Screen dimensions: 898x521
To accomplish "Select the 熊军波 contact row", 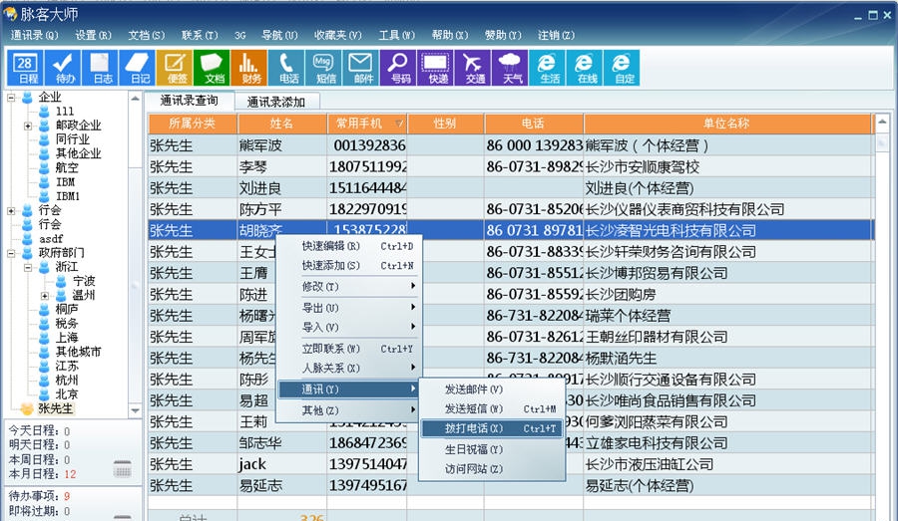I will [511, 145].
